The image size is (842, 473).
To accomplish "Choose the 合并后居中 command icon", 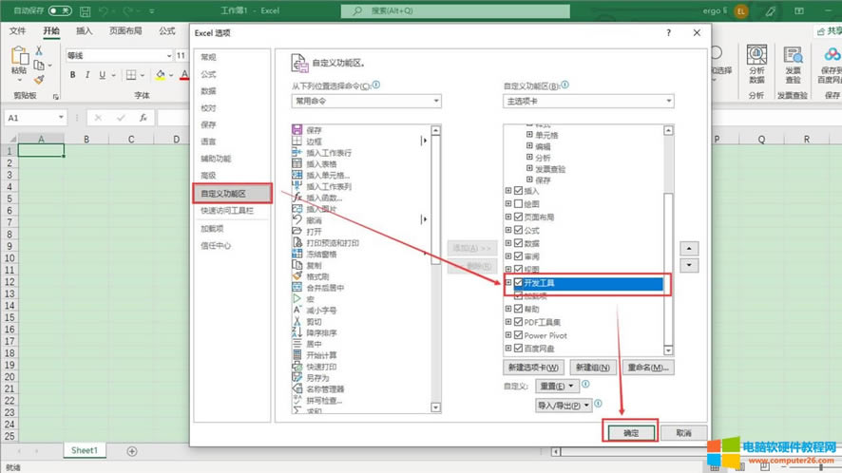I will [297, 287].
